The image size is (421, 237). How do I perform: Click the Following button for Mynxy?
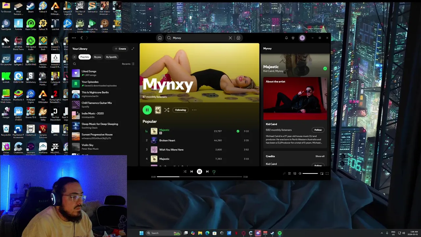click(x=181, y=110)
